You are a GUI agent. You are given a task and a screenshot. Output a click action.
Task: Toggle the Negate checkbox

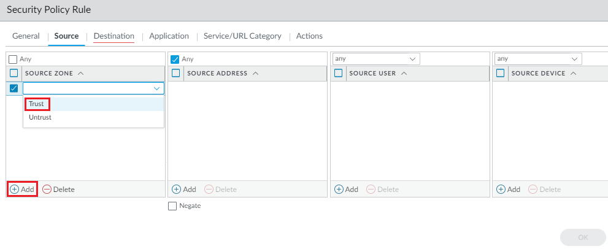(172, 206)
